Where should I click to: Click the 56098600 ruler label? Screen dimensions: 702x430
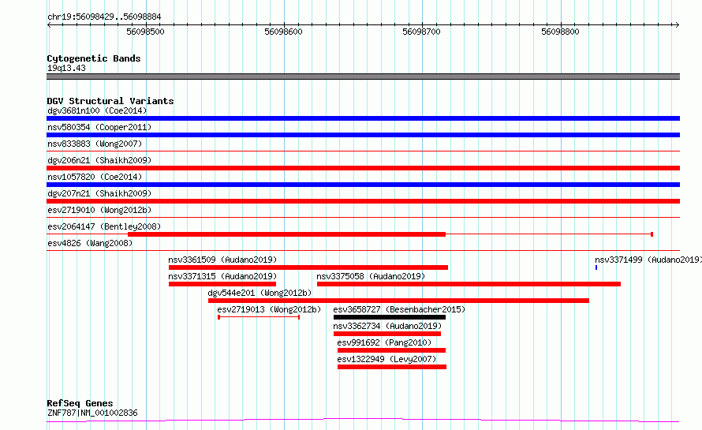[x=283, y=32]
